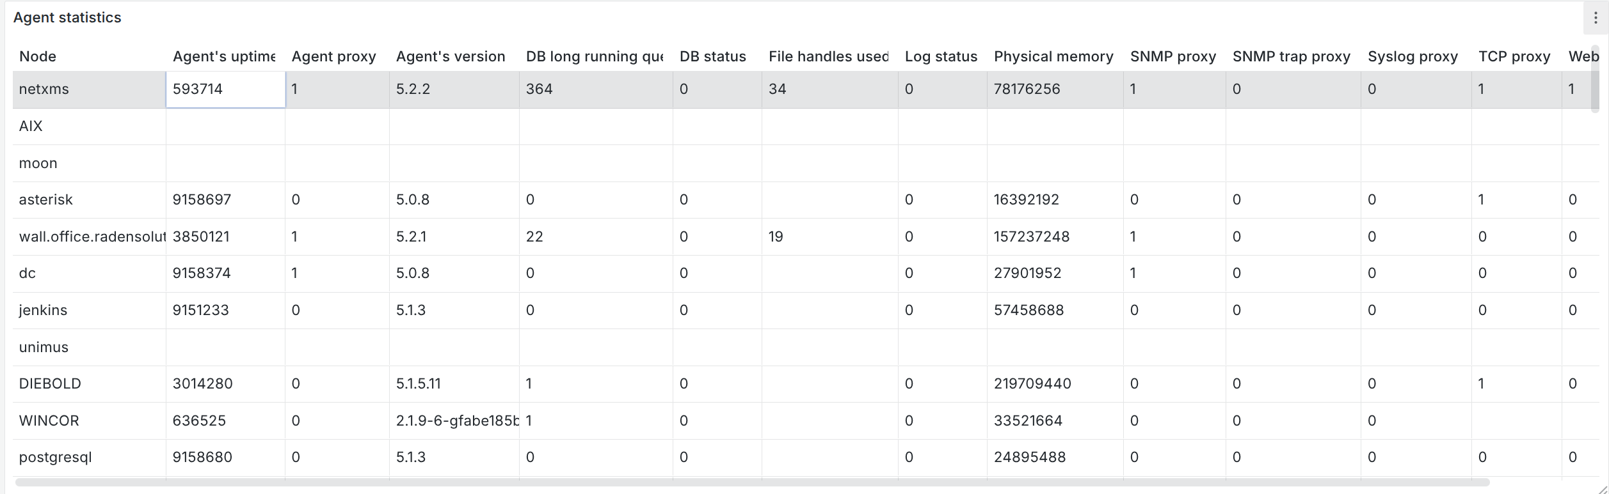Click file handles value 19
The height and width of the screenshot is (494, 1609).
pyautogui.click(x=776, y=237)
